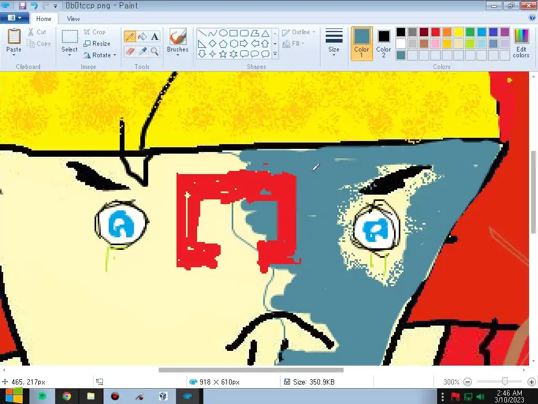
Task: Click the Zoom in plus button
Action: coord(532,382)
